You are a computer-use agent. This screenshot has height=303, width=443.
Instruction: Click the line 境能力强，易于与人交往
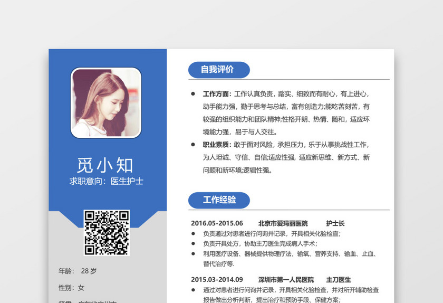coord(240,132)
